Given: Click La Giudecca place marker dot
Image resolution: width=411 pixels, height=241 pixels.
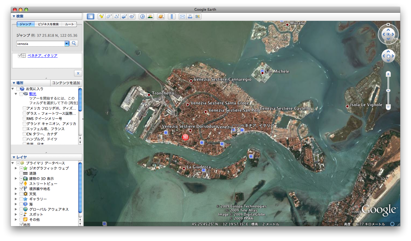Looking at the screenshot, I should coord(184,168).
